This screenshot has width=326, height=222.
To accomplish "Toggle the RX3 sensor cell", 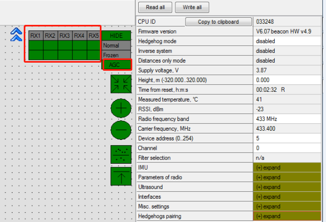I will click(65, 36).
